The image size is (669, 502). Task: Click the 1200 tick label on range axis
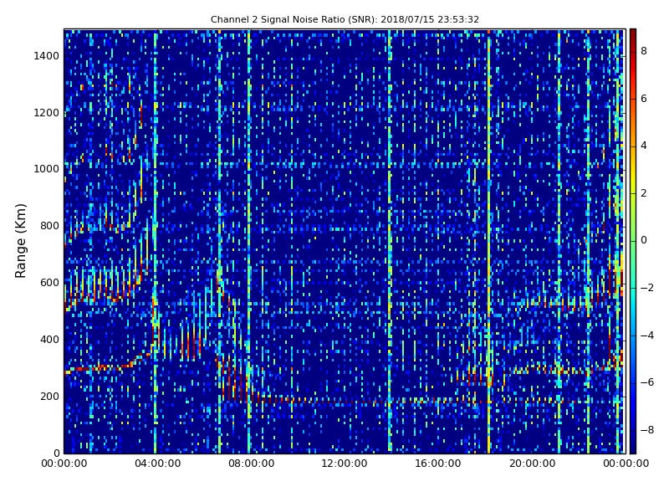click(x=47, y=113)
